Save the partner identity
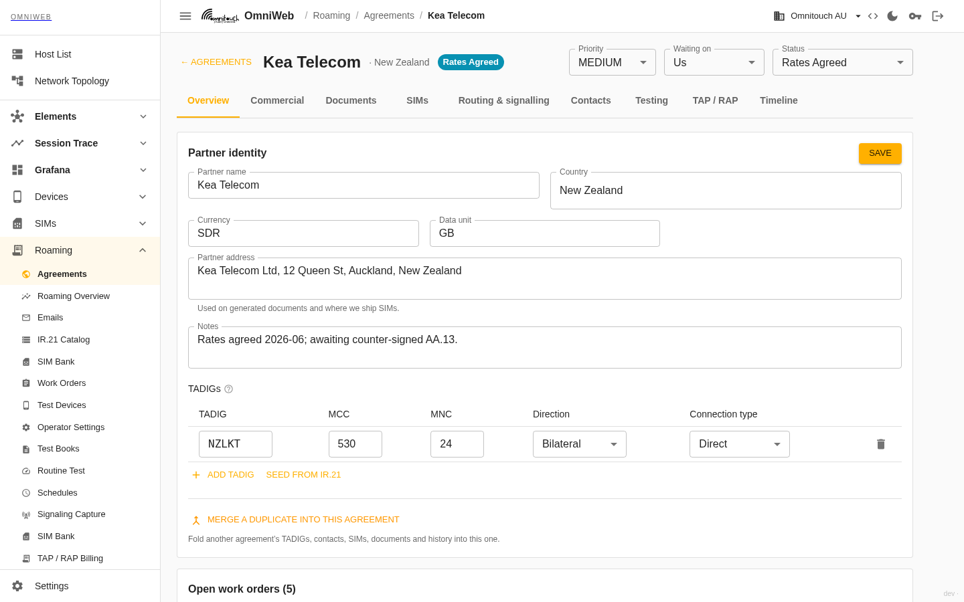 coord(880,153)
